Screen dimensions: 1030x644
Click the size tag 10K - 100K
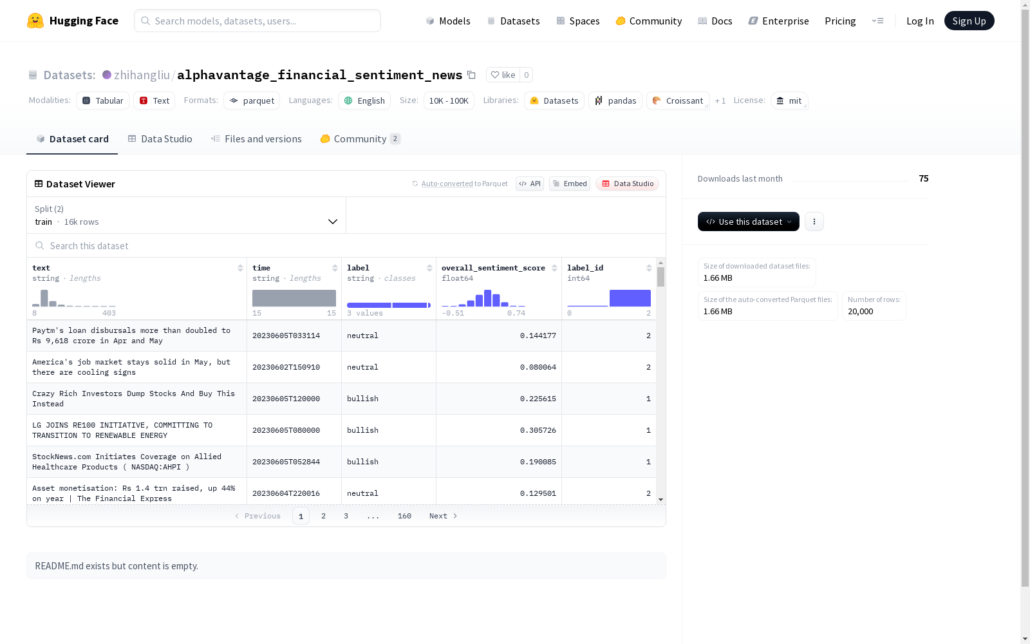pyautogui.click(x=449, y=100)
